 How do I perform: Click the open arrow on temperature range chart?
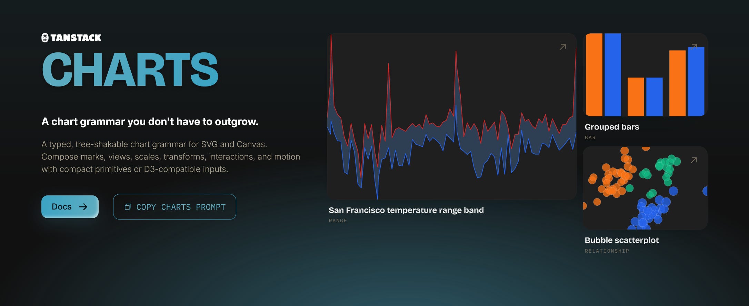(563, 47)
